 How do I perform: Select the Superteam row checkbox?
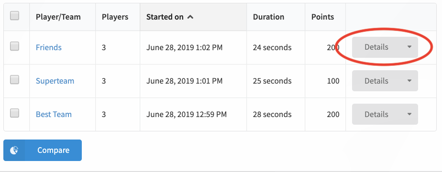coord(15,80)
